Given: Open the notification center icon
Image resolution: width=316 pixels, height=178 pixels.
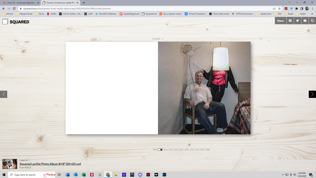Looking at the screenshot, I should click(311, 175).
